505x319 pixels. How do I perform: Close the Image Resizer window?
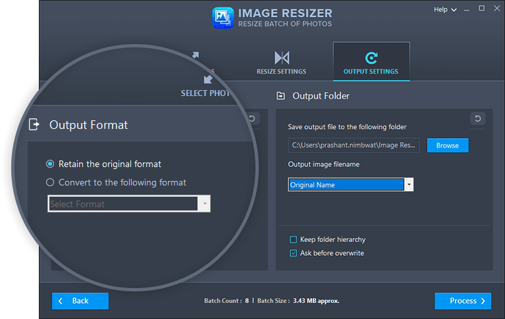coord(497,9)
